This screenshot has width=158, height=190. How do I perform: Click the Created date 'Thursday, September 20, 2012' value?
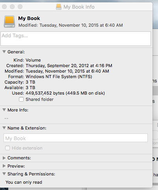[x=69, y=66]
